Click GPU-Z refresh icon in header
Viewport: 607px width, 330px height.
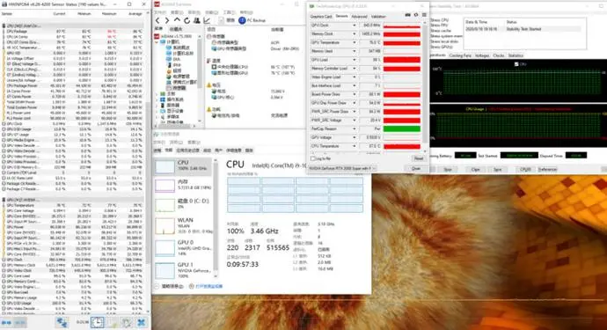416,15
